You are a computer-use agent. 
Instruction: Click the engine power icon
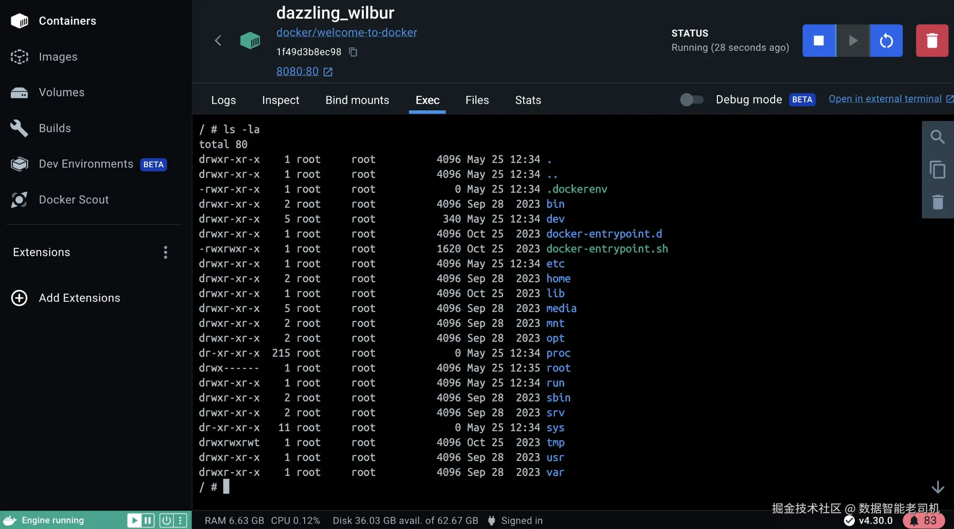coord(166,520)
